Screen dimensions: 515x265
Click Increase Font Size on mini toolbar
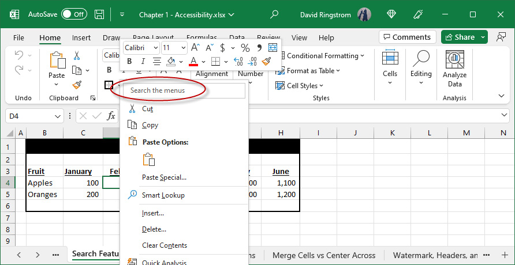(x=195, y=48)
